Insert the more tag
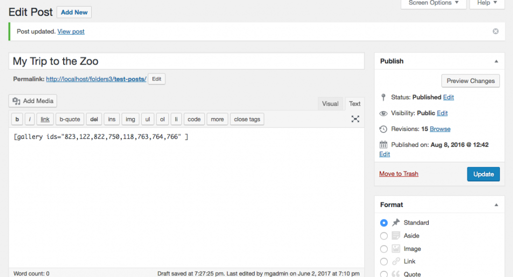The image size is (513, 277). coord(217,119)
